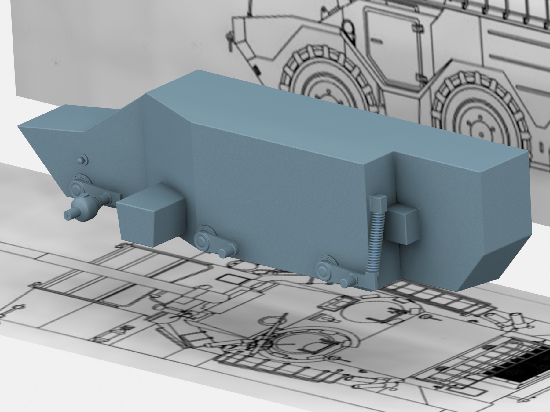Select the large cube attached to hull side

[152, 215]
